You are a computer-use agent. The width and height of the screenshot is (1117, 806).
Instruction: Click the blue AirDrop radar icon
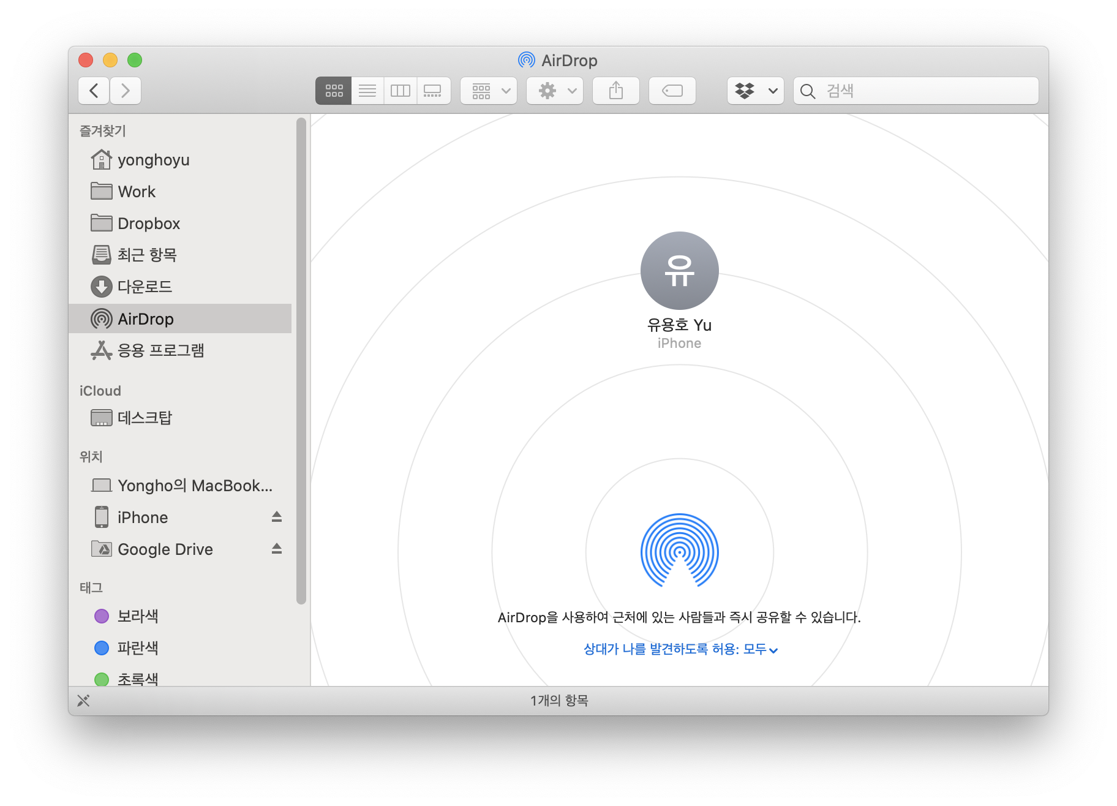679,550
